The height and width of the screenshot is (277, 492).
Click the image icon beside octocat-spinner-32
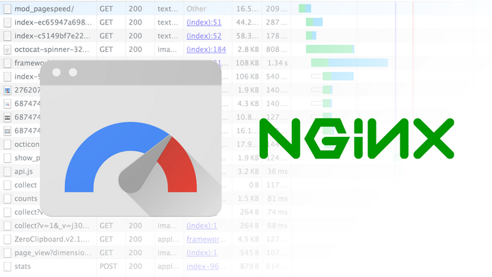tap(7, 49)
